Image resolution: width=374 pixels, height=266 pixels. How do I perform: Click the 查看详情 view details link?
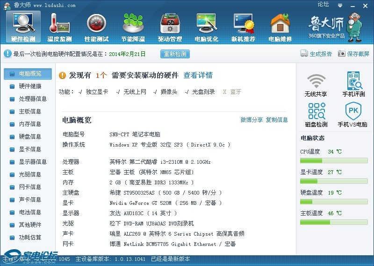click(x=198, y=76)
